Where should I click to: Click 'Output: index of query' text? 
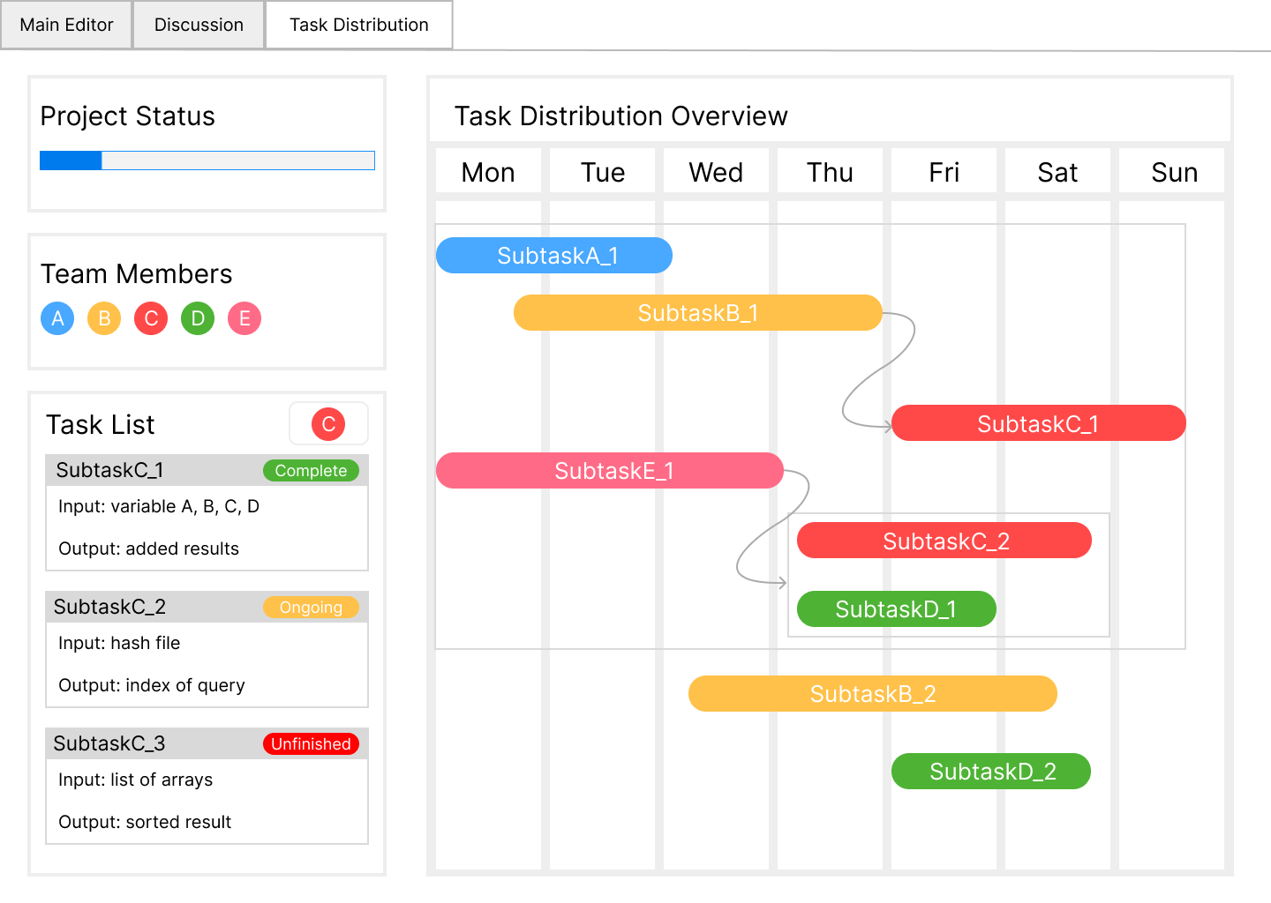click(x=152, y=685)
